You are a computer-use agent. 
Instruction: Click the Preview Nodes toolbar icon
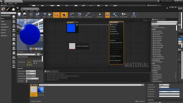[124, 15]
